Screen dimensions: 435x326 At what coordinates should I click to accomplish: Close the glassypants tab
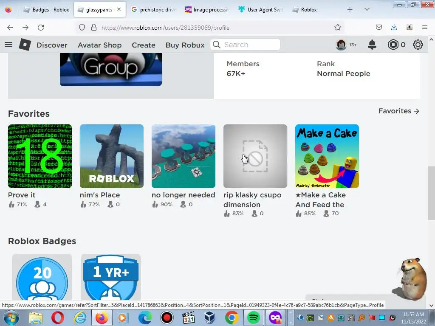119,9
